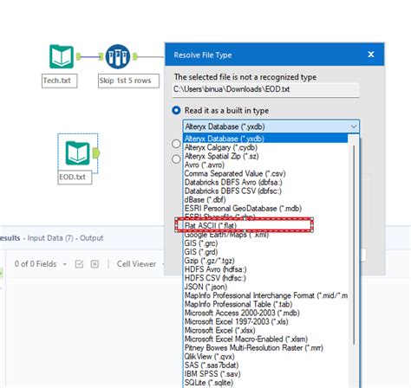
Task: Close the Resolve File Type dialog
Action: click(371, 55)
